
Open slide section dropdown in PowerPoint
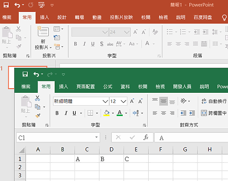58,46
